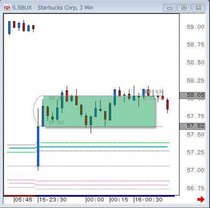210x208 pixels.
Task: Click the 15-23:30 time axis label
Action: pyautogui.click(x=53, y=200)
